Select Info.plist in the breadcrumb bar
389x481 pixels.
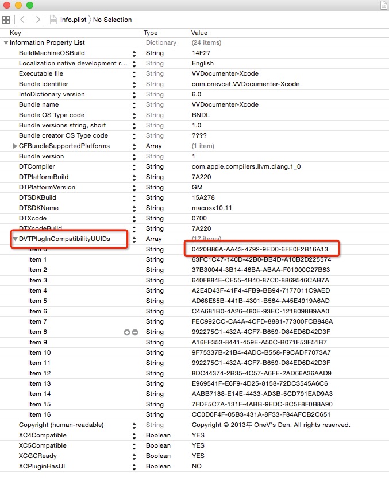coord(73,20)
